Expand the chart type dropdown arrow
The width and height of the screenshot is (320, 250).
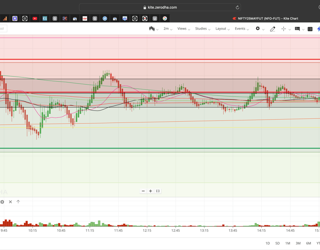tap(157, 30)
